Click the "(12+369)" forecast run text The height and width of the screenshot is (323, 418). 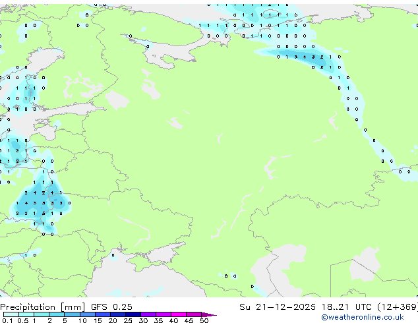398,307
